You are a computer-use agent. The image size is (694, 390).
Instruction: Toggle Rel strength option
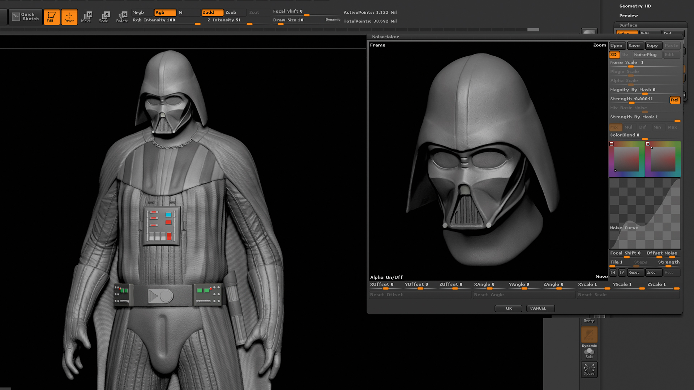[x=675, y=100]
